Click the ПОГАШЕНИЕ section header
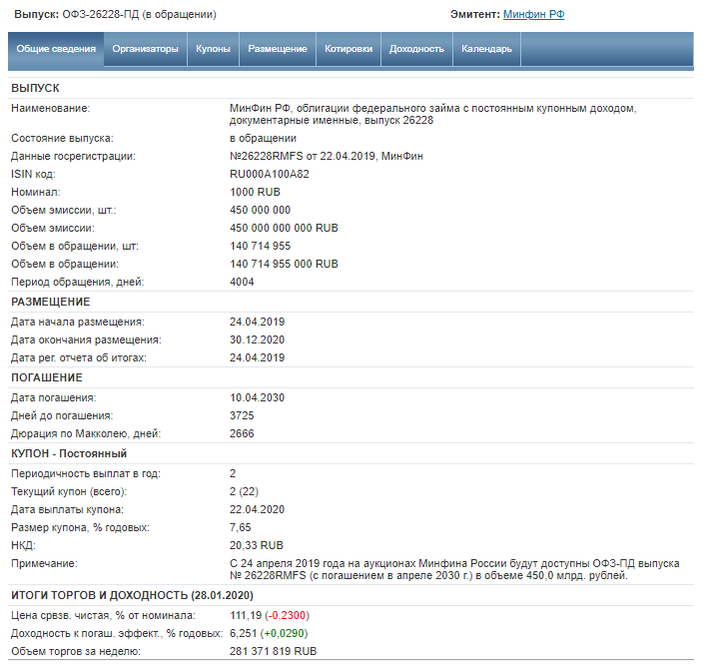 47,377
